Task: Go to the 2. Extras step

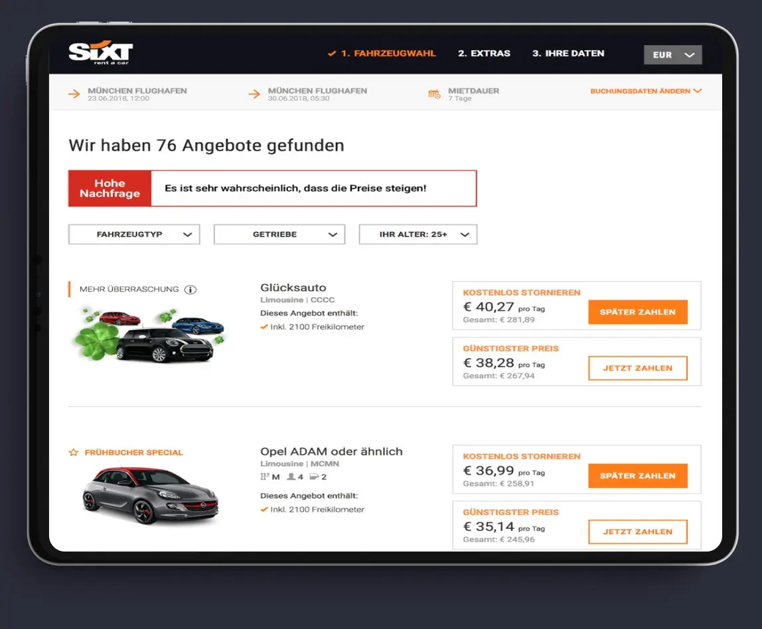Action: click(x=484, y=54)
